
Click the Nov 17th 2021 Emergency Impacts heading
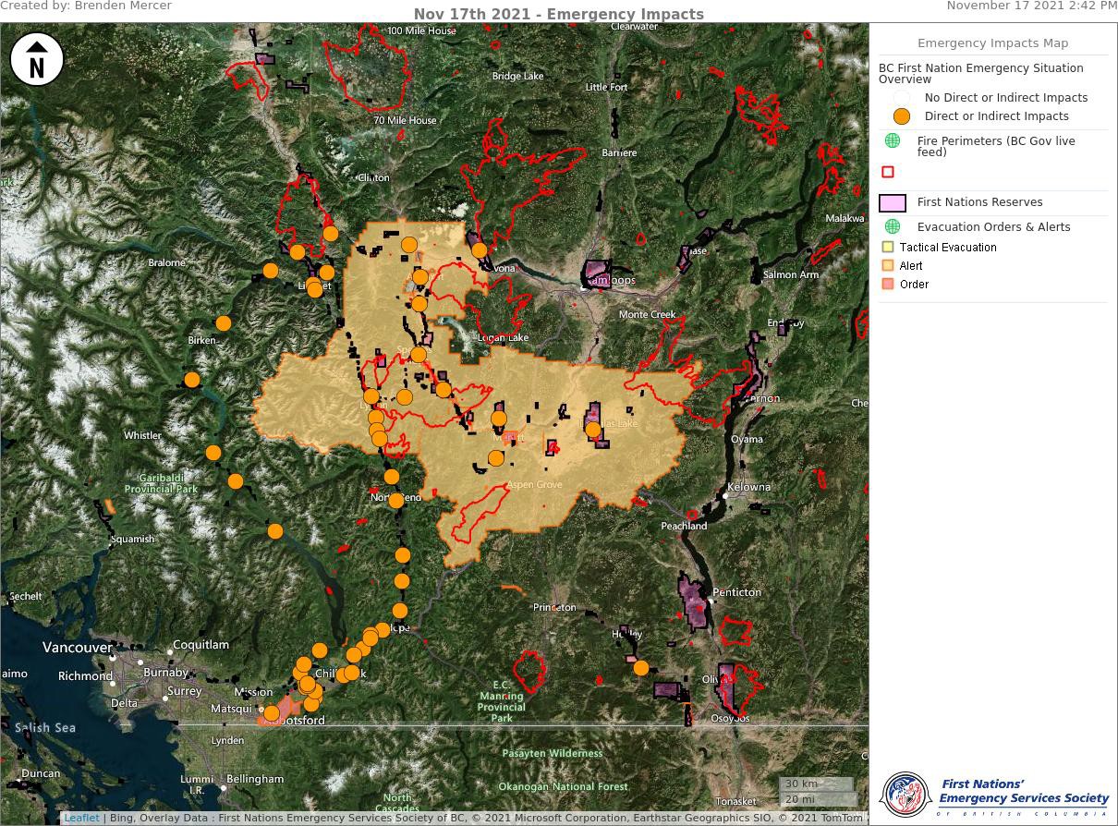[558, 14]
